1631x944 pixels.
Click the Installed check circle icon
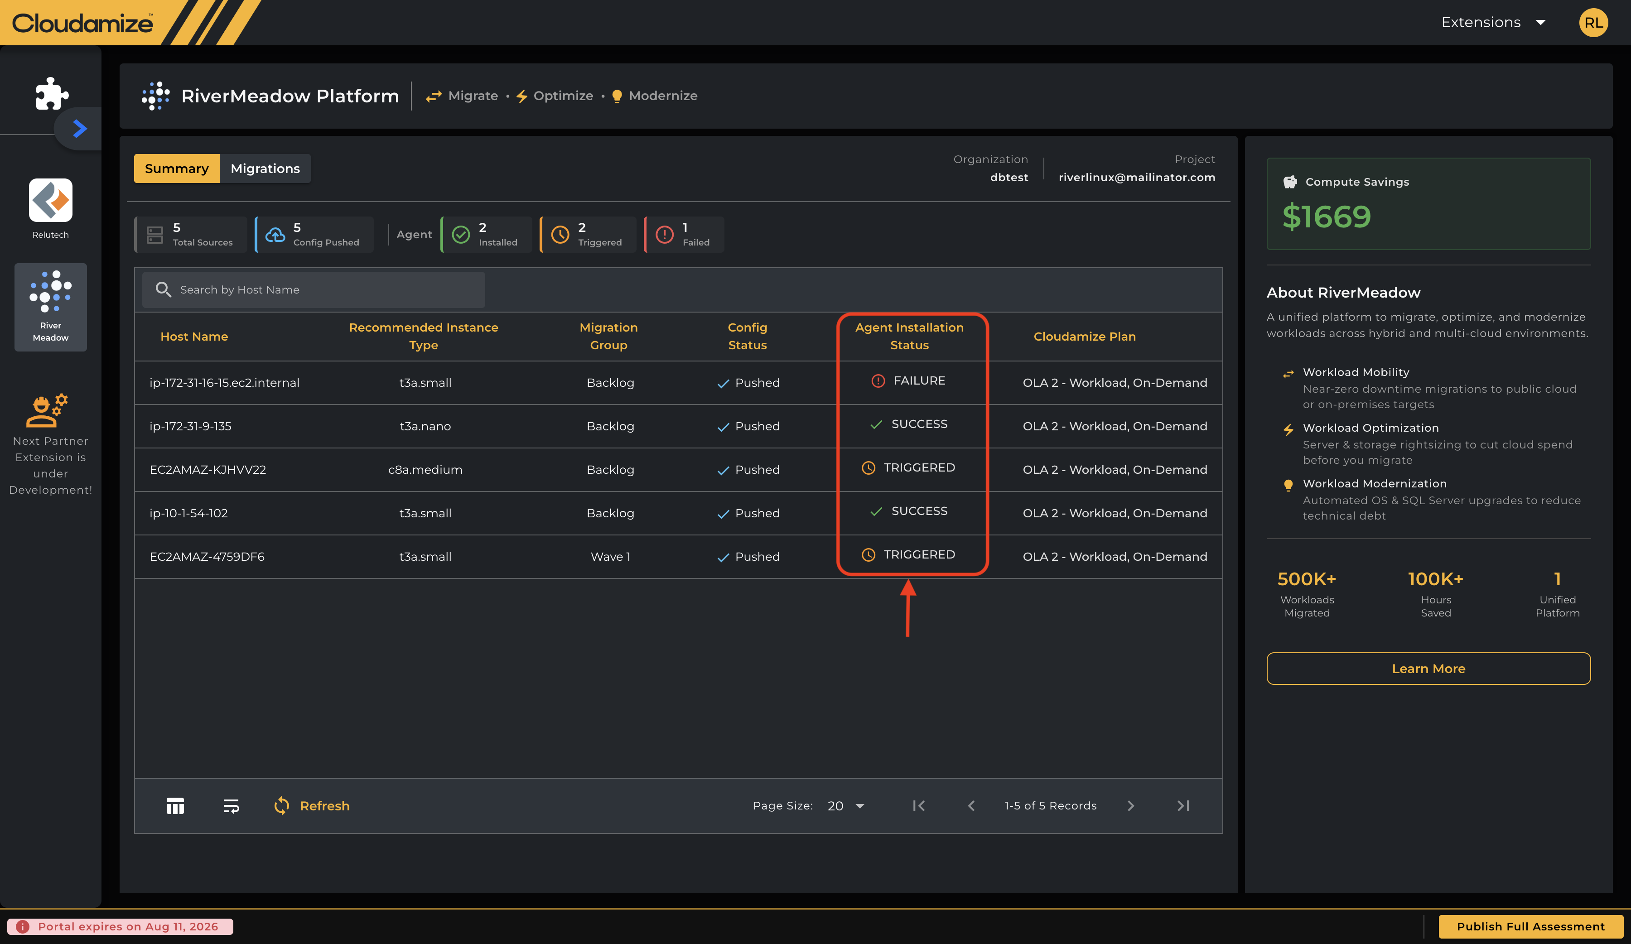(x=461, y=235)
